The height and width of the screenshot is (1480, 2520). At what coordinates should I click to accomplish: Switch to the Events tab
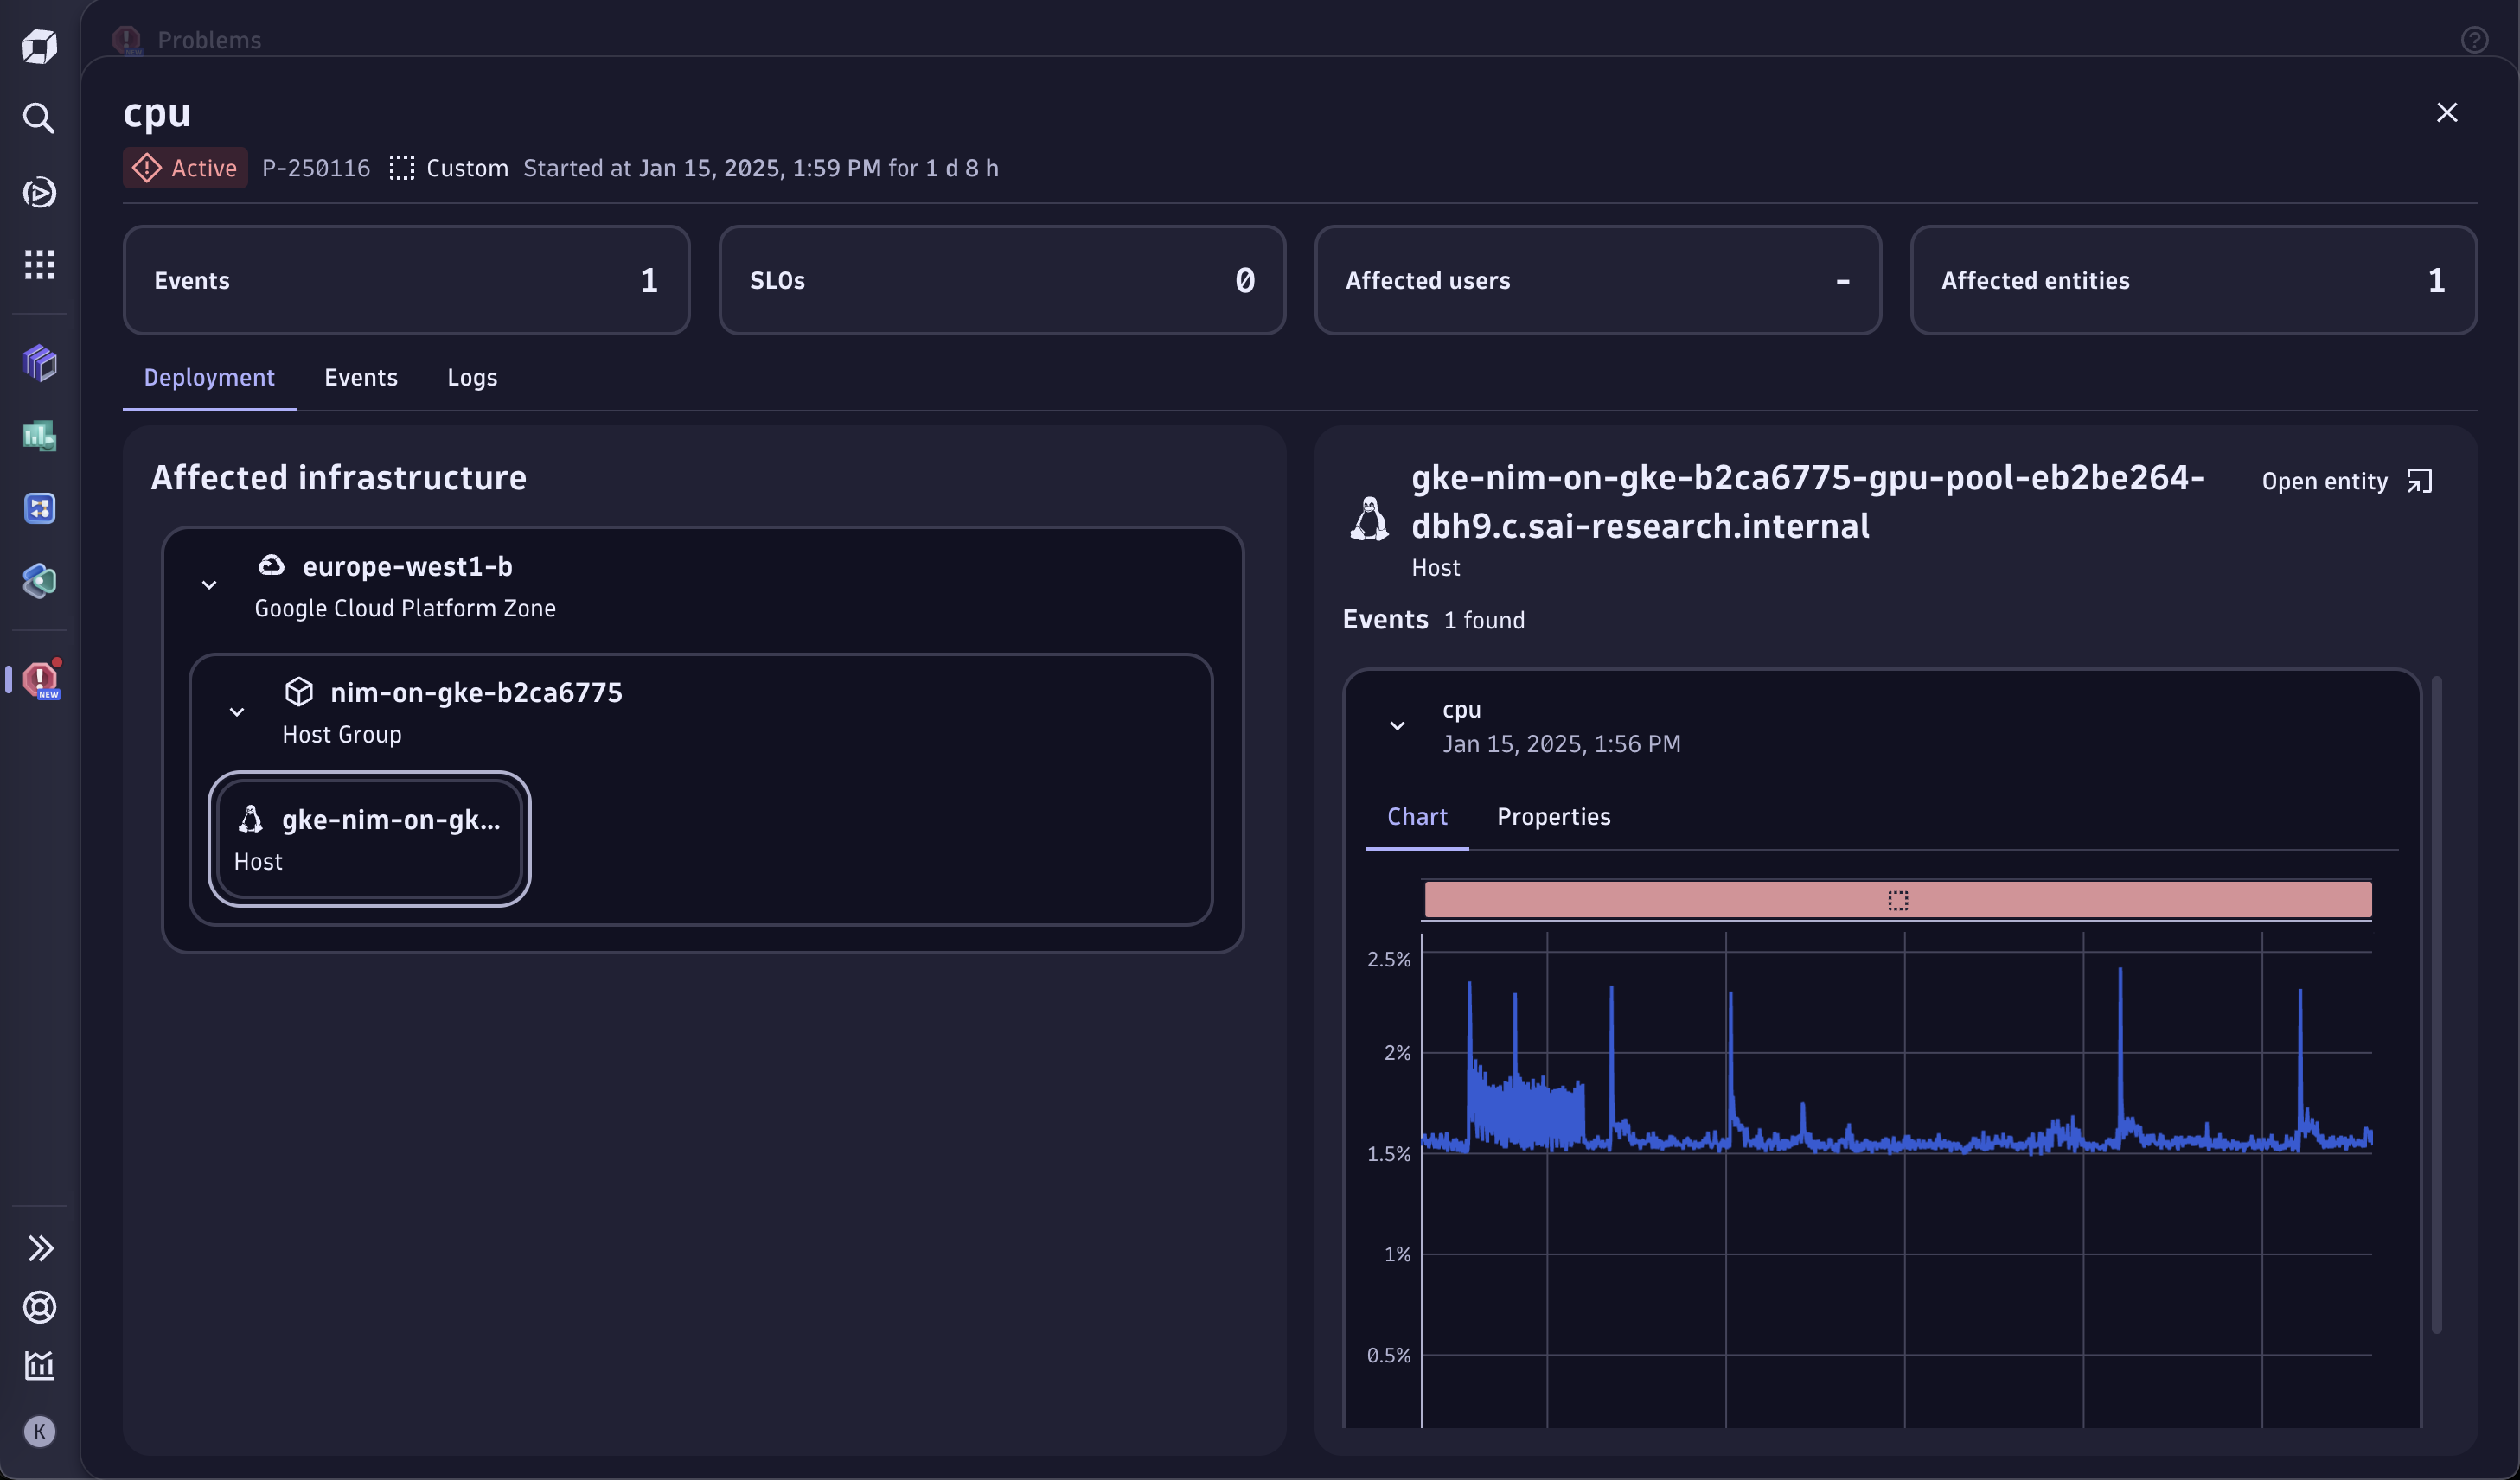point(360,378)
